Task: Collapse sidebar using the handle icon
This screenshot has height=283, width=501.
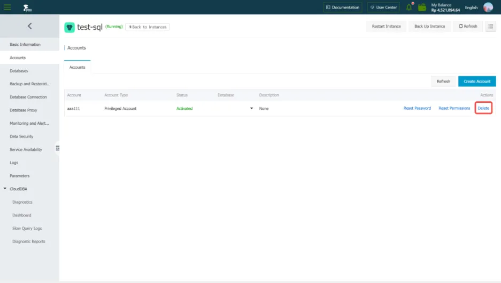Action: tap(58, 148)
